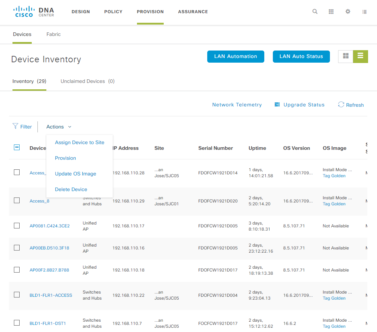Sort by the Uptime column header
377x332 pixels.
[257, 148]
